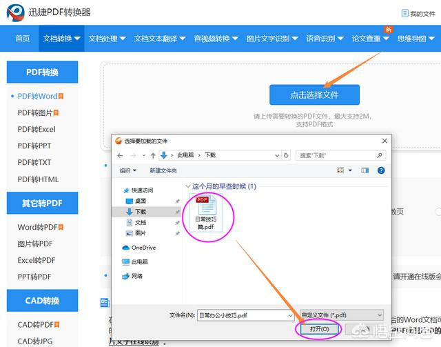441x347 pixels.
Task: Click the 迅捷PDF转换器 logo icon
Action: click(x=15, y=12)
